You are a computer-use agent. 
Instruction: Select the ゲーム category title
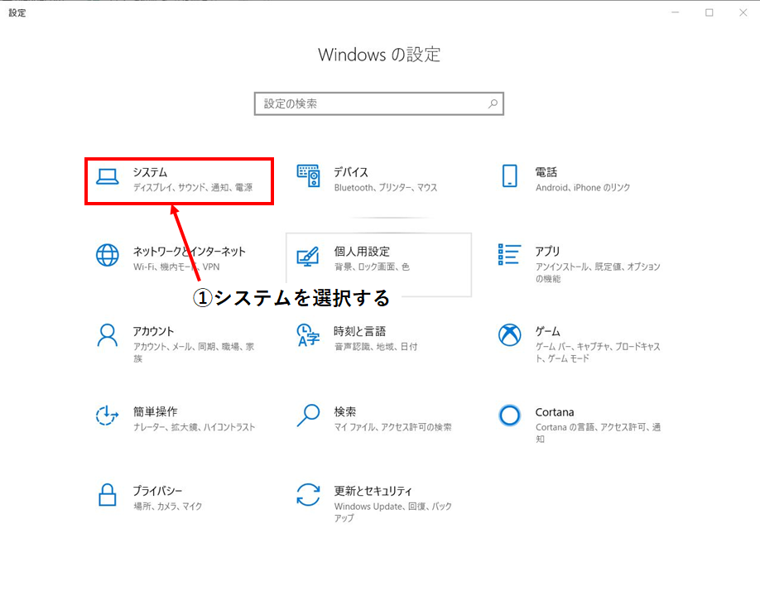[548, 331]
